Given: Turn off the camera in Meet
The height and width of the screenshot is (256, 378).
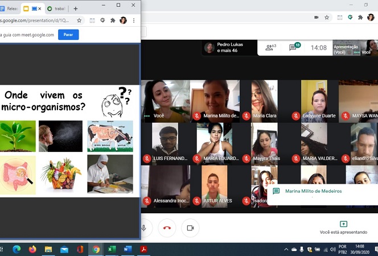Looking at the screenshot, I should 190,228.
